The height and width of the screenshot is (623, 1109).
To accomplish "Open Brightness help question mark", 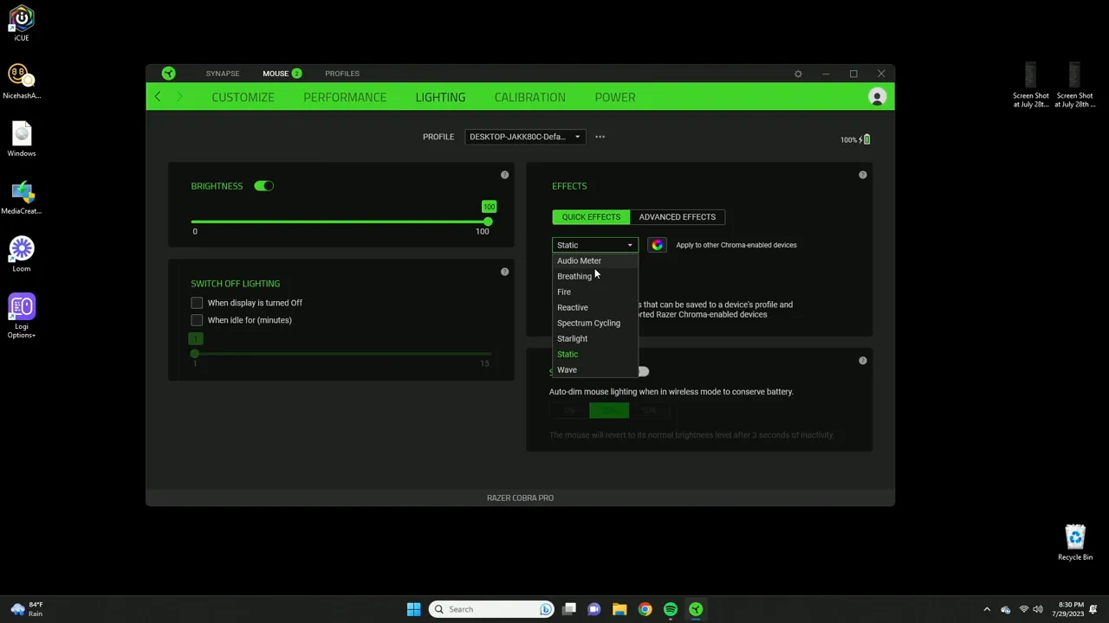I will tap(504, 175).
